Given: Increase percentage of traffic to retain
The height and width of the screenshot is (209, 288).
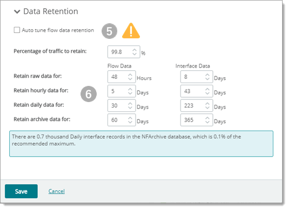Looking at the screenshot, I should pyautogui.click(x=135, y=50).
